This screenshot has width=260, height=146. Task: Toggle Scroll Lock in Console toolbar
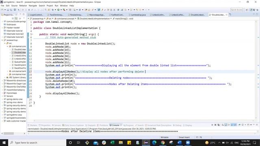(226, 125)
